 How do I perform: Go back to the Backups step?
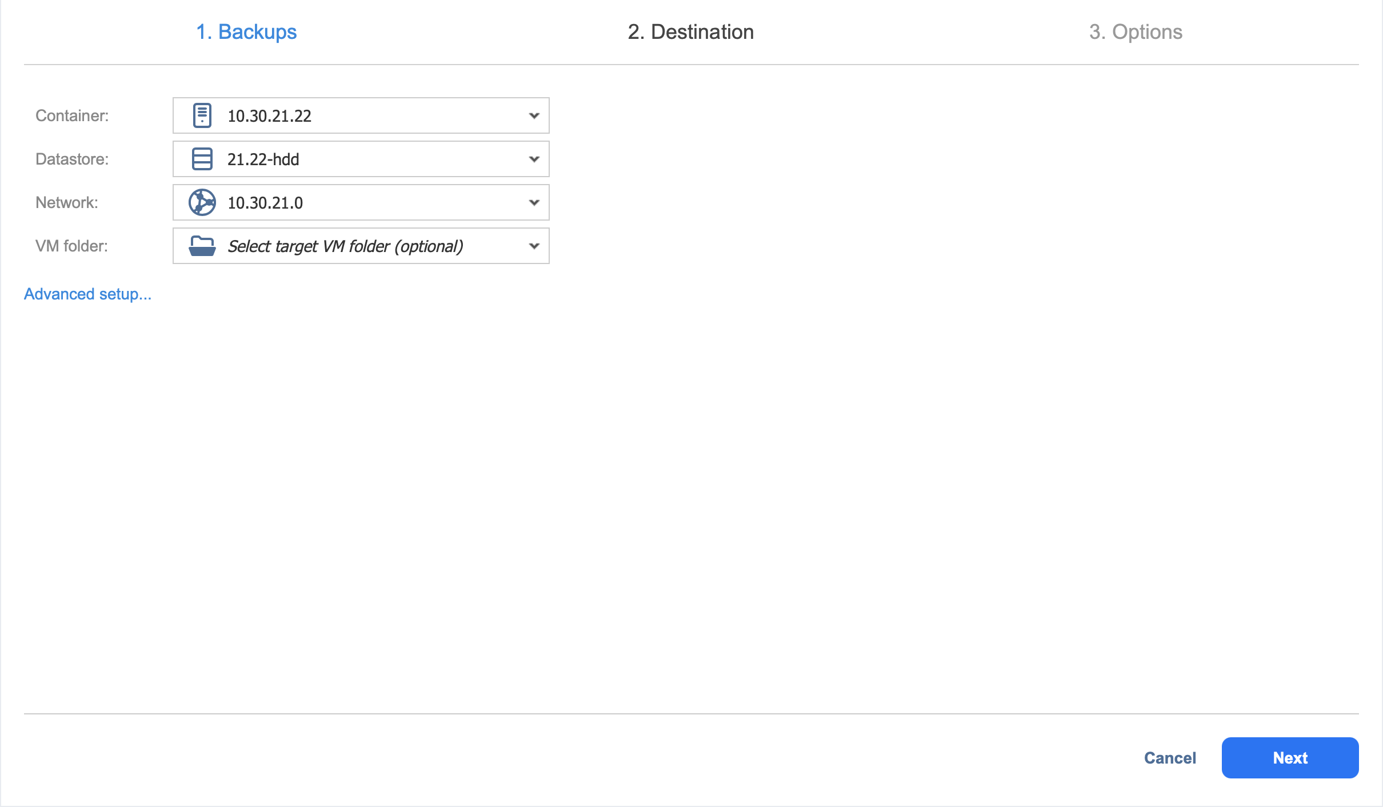246,32
